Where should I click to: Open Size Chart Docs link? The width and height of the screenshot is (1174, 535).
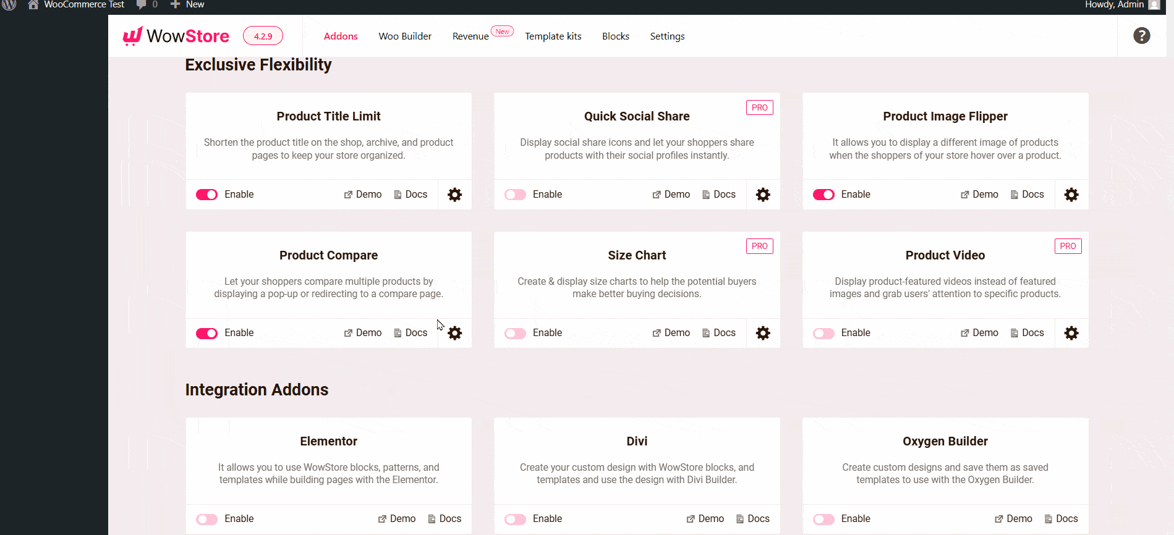point(719,332)
